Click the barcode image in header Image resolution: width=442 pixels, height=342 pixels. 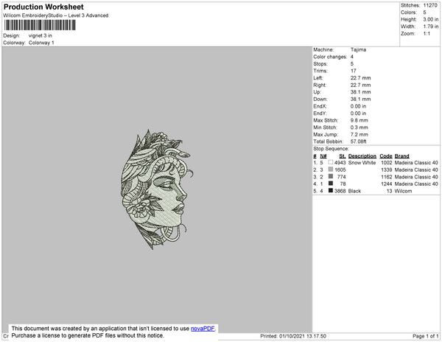[x=40, y=25]
